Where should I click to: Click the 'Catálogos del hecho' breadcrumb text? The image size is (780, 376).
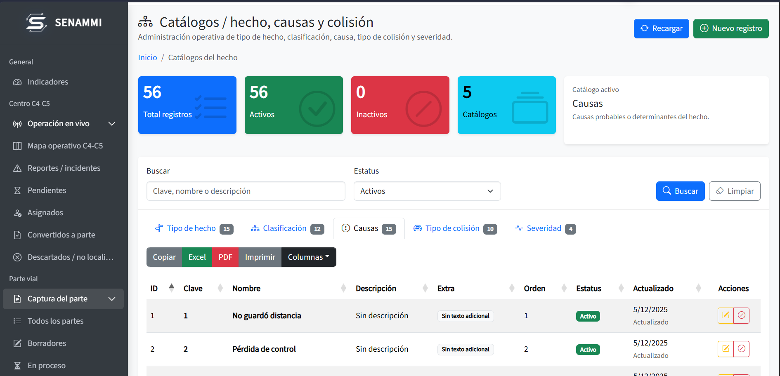click(x=203, y=58)
